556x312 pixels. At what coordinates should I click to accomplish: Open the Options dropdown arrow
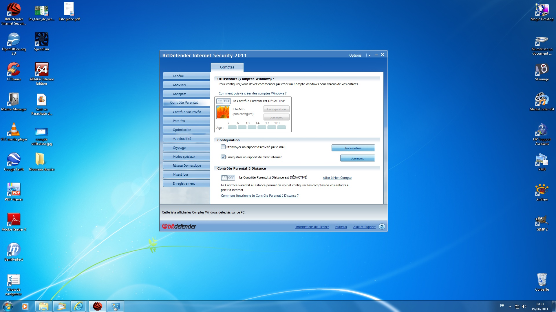[370, 55]
